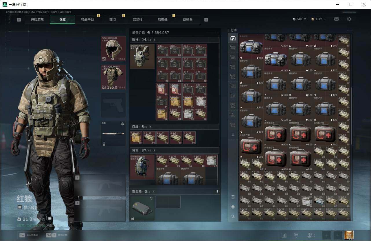Click the 胸挂: 24/24 header
Image resolution: width=371 pixels, height=241 pixels.
174,40
